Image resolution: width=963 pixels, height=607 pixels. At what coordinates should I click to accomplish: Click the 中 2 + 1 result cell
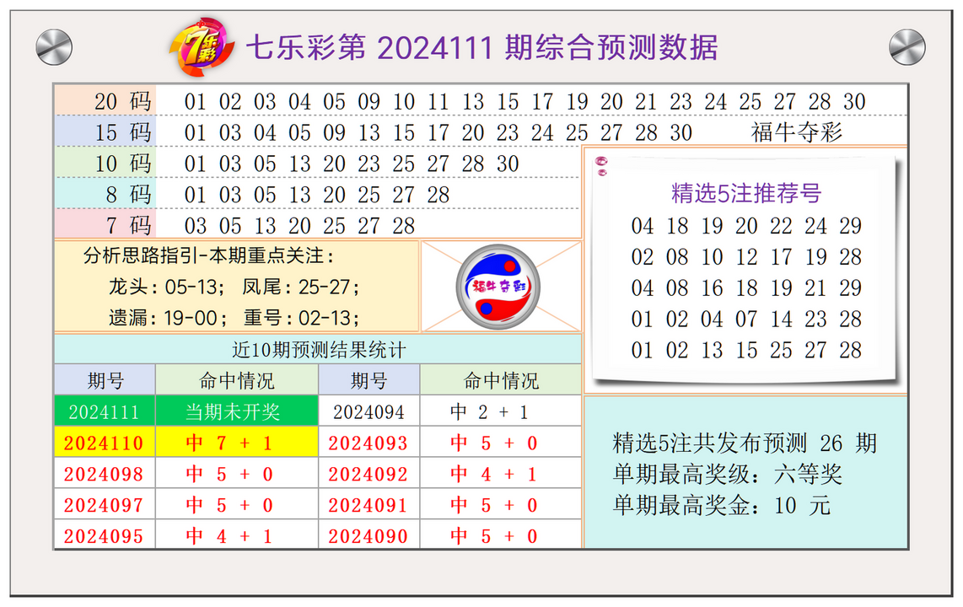pos(501,411)
